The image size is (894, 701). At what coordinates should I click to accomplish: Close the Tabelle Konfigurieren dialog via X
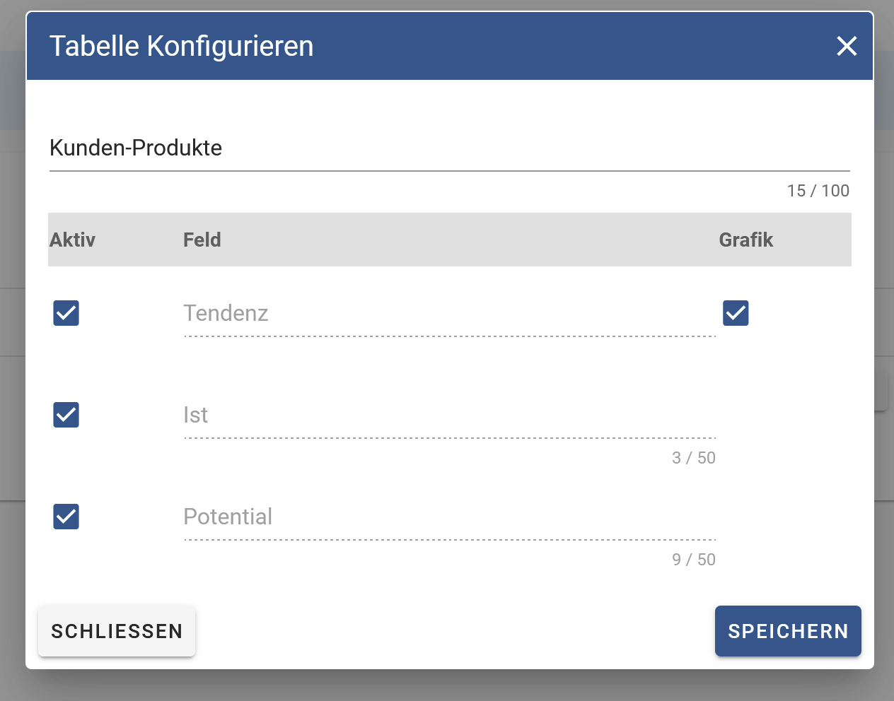[847, 46]
